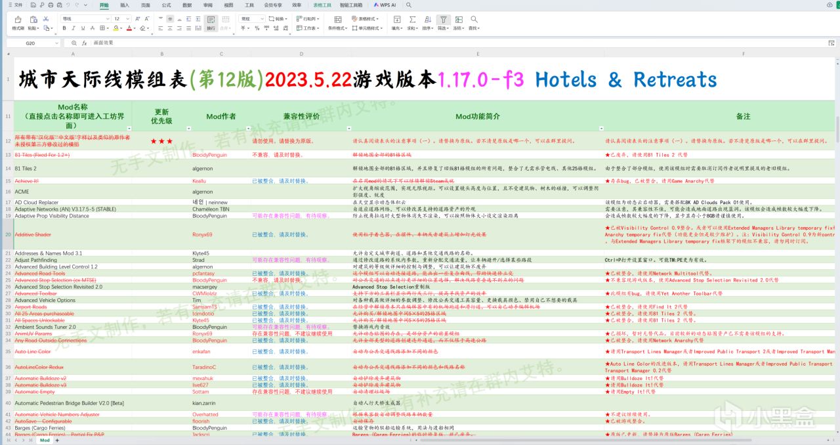Click the Thousands separator icon
This screenshot has width=840, height=445.
[x=266, y=28]
